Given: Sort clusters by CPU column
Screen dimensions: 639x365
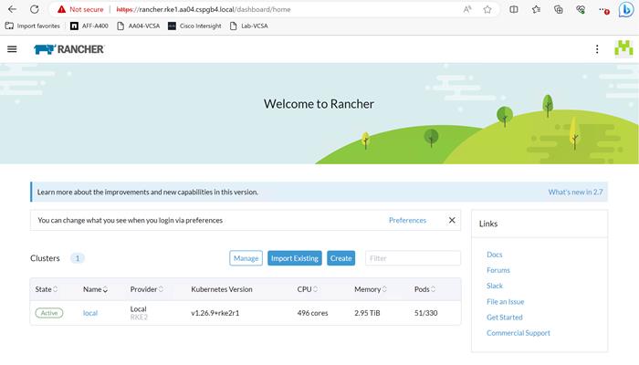Looking at the screenshot, I should (308, 289).
